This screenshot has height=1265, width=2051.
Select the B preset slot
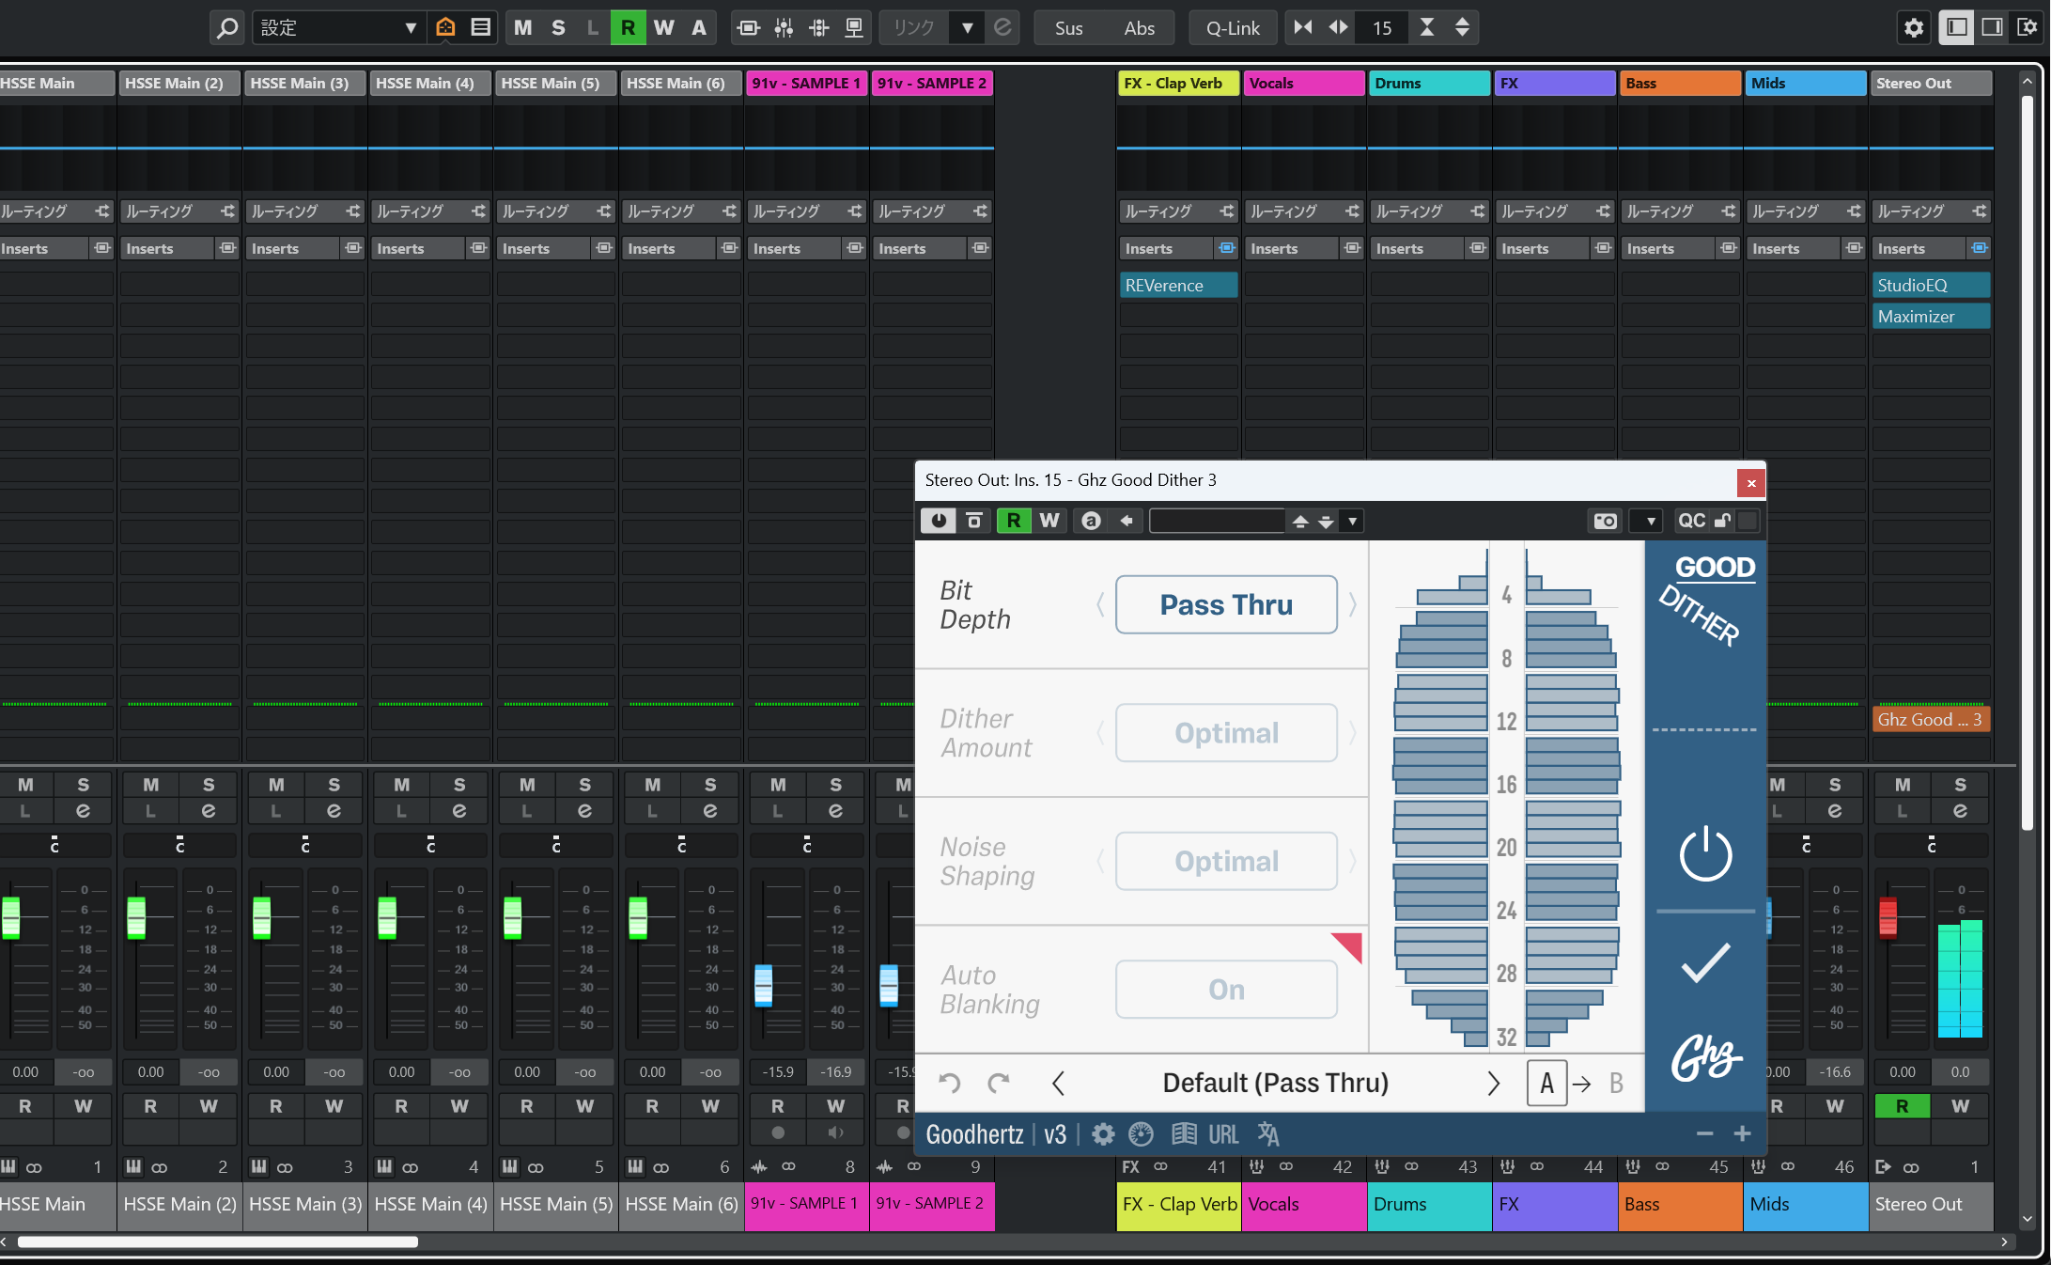[1616, 1084]
